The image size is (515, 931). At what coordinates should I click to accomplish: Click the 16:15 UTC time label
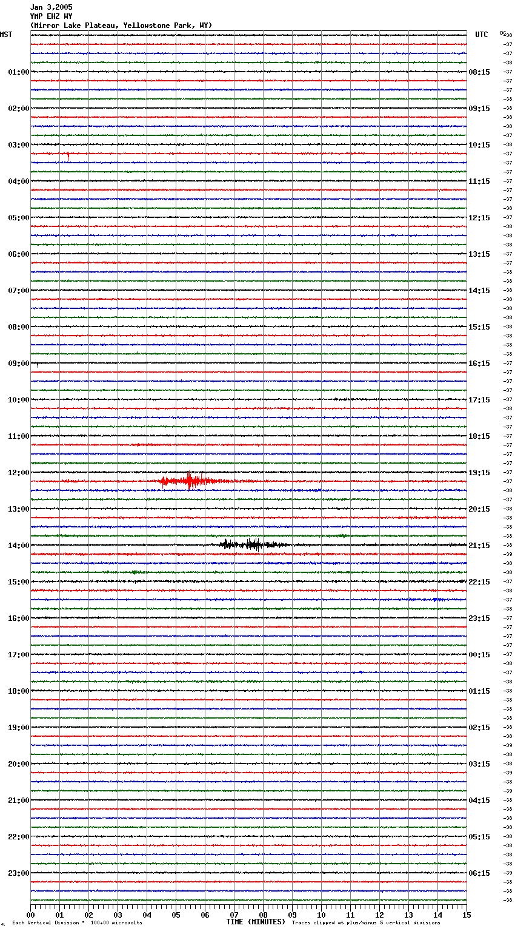pyautogui.click(x=479, y=364)
